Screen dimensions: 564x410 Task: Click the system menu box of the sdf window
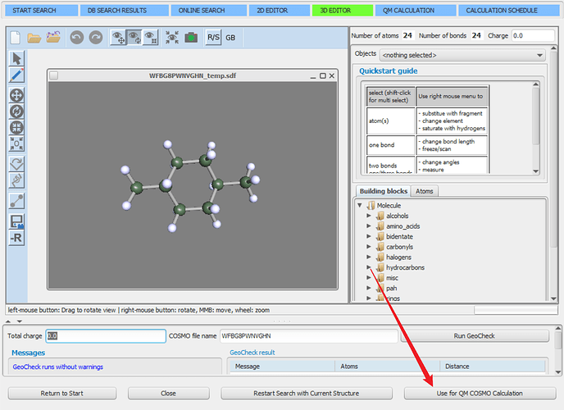[x=53, y=75]
